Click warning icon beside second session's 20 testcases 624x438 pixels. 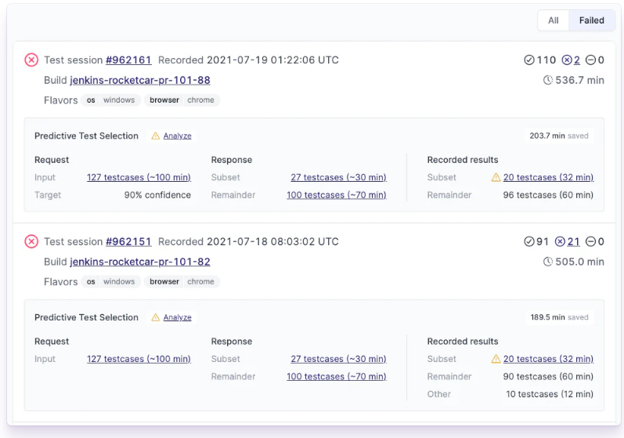click(x=496, y=359)
